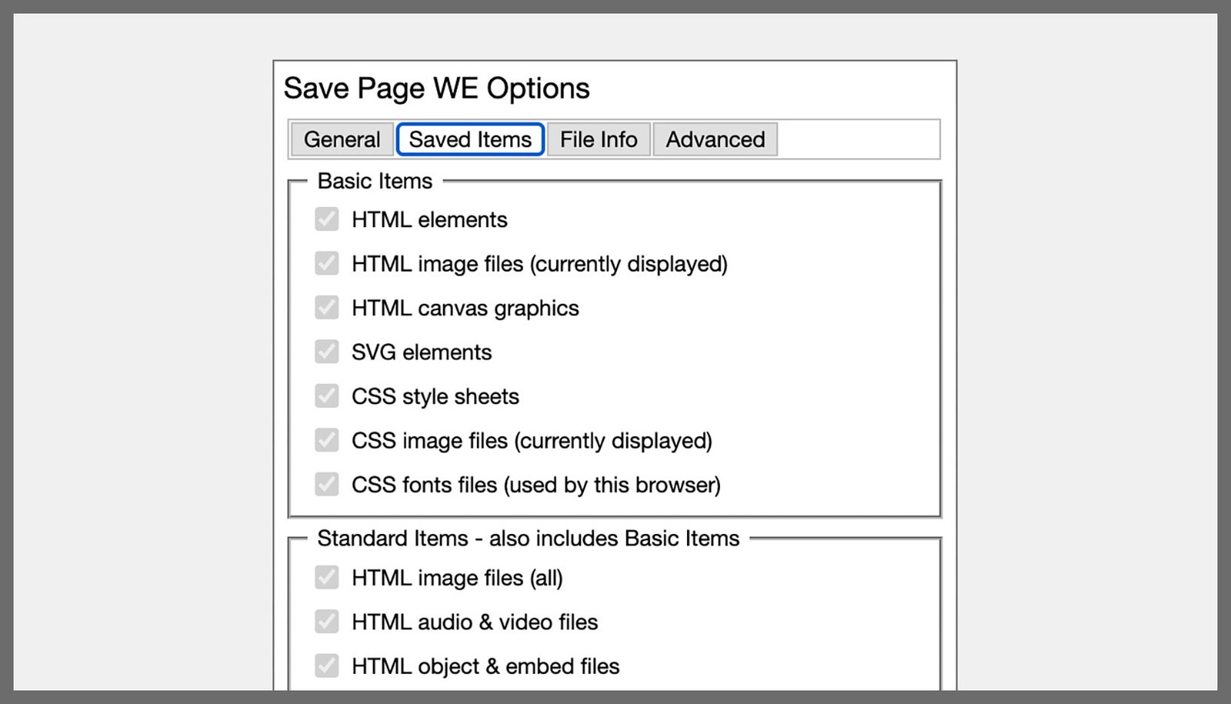Screen dimensions: 1231x704
Task: Toggle the CSS style sheets checkbox
Action: [327, 396]
